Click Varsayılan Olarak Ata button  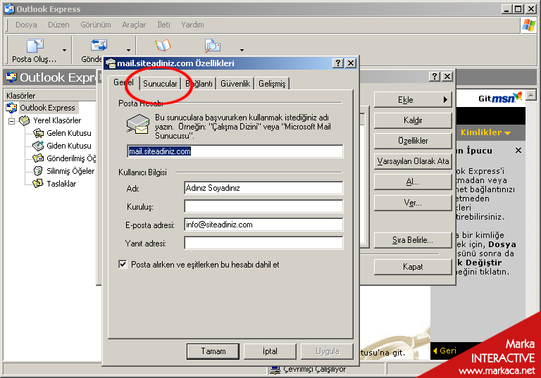click(x=413, y=161)
